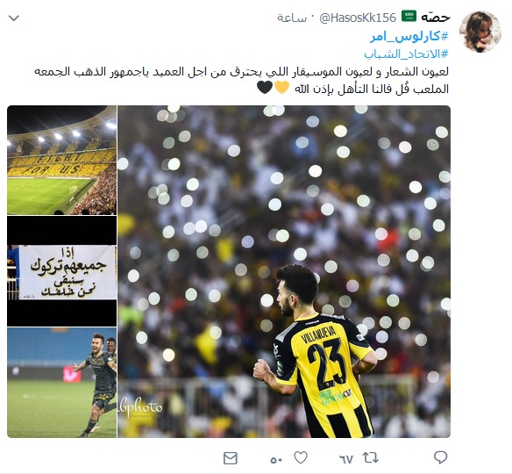Viewport: 512px width, 474px height.
Task: Open the tweet timestamp ساعة
Action: pyautogui.click(x=292, y=18)
